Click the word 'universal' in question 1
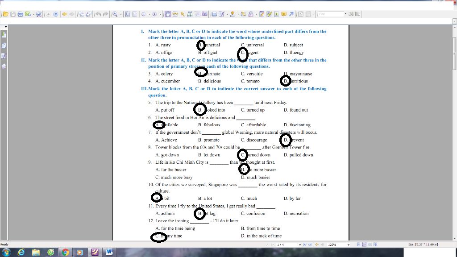The height and width of the screenshot is (257, 457). 255,45
